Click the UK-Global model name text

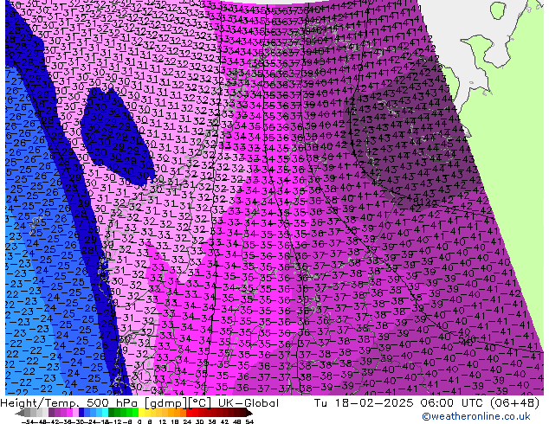249,403
